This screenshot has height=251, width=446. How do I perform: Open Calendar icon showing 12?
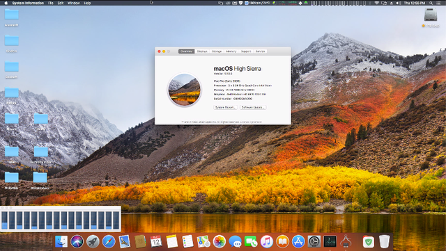pyautogui.click(x=156, y=242)
